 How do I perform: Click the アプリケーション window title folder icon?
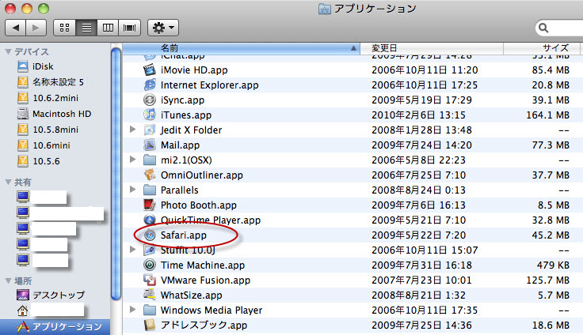[x=325, y=9]
